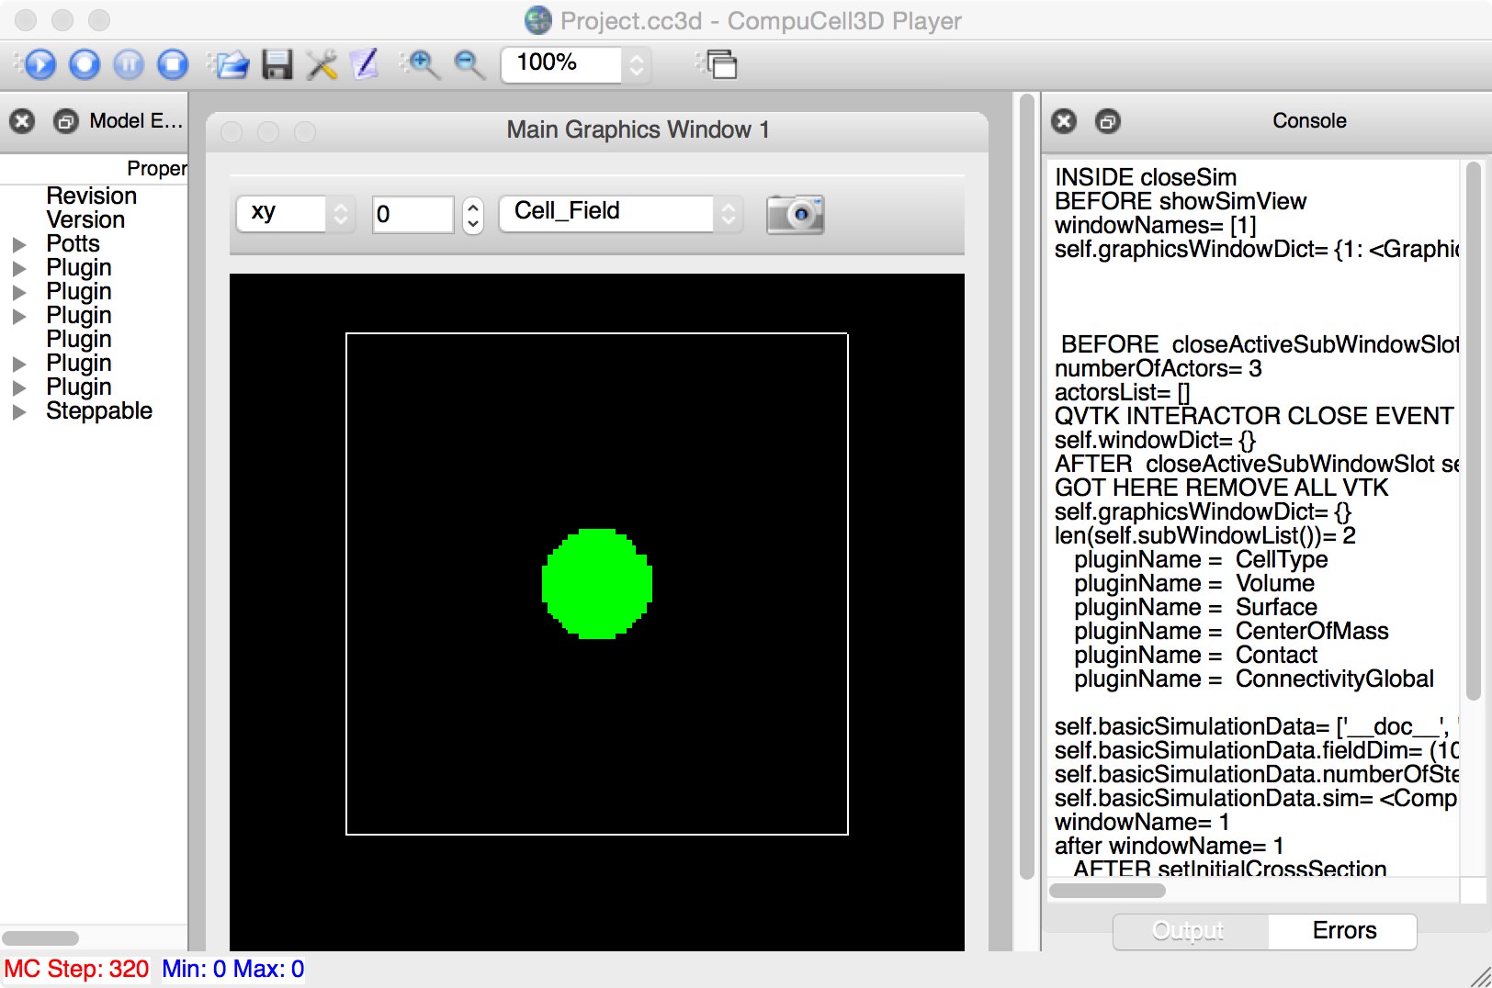Expand the Plugin node above Steppable
Viewport: 1492px width, 988px height.
(x=18, y=388)
